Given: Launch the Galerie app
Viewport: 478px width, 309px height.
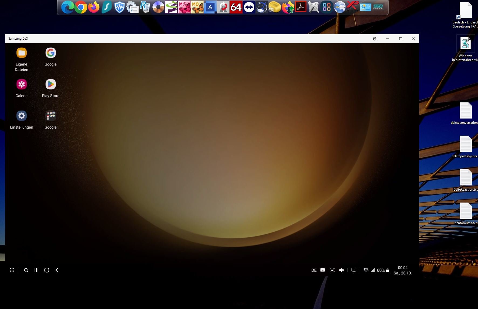Looking at the screenshot, I should click(x=22, y=85).
